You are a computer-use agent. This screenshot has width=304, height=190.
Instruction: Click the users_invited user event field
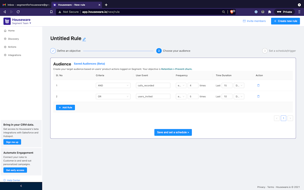pyautogui.click(x=153, y=96)
